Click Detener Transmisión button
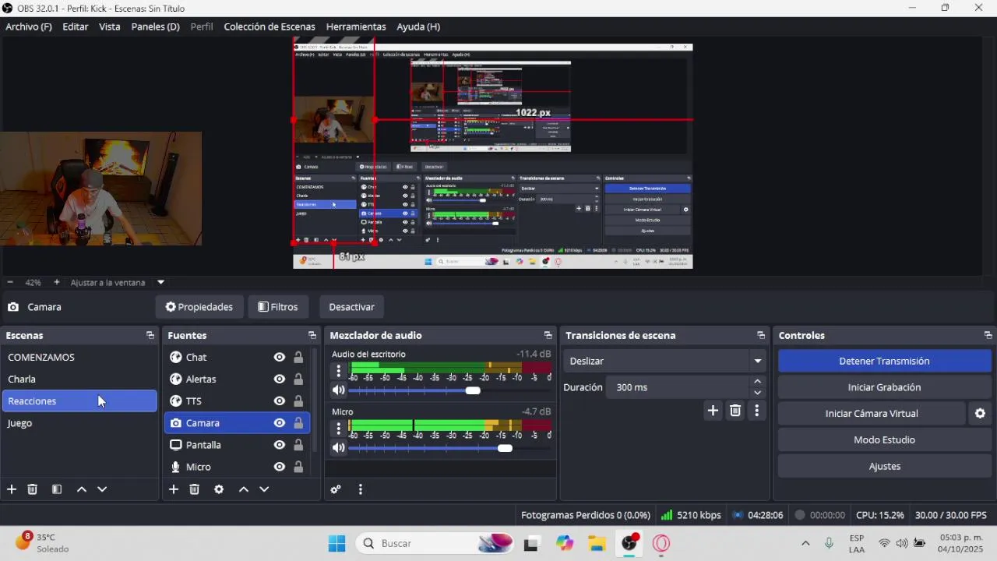The height and width of the screenshot is (561, 997). [884, 361]
